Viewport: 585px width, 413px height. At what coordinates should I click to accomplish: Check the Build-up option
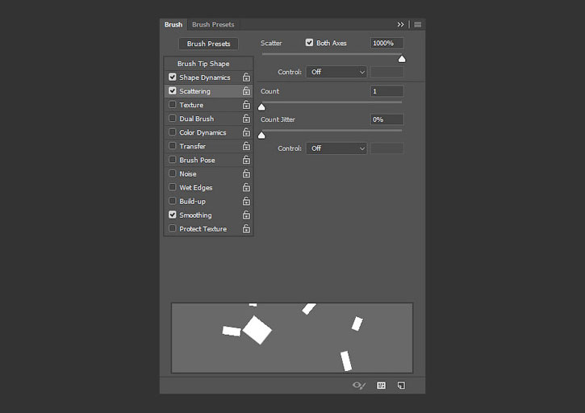coord(173,201)
